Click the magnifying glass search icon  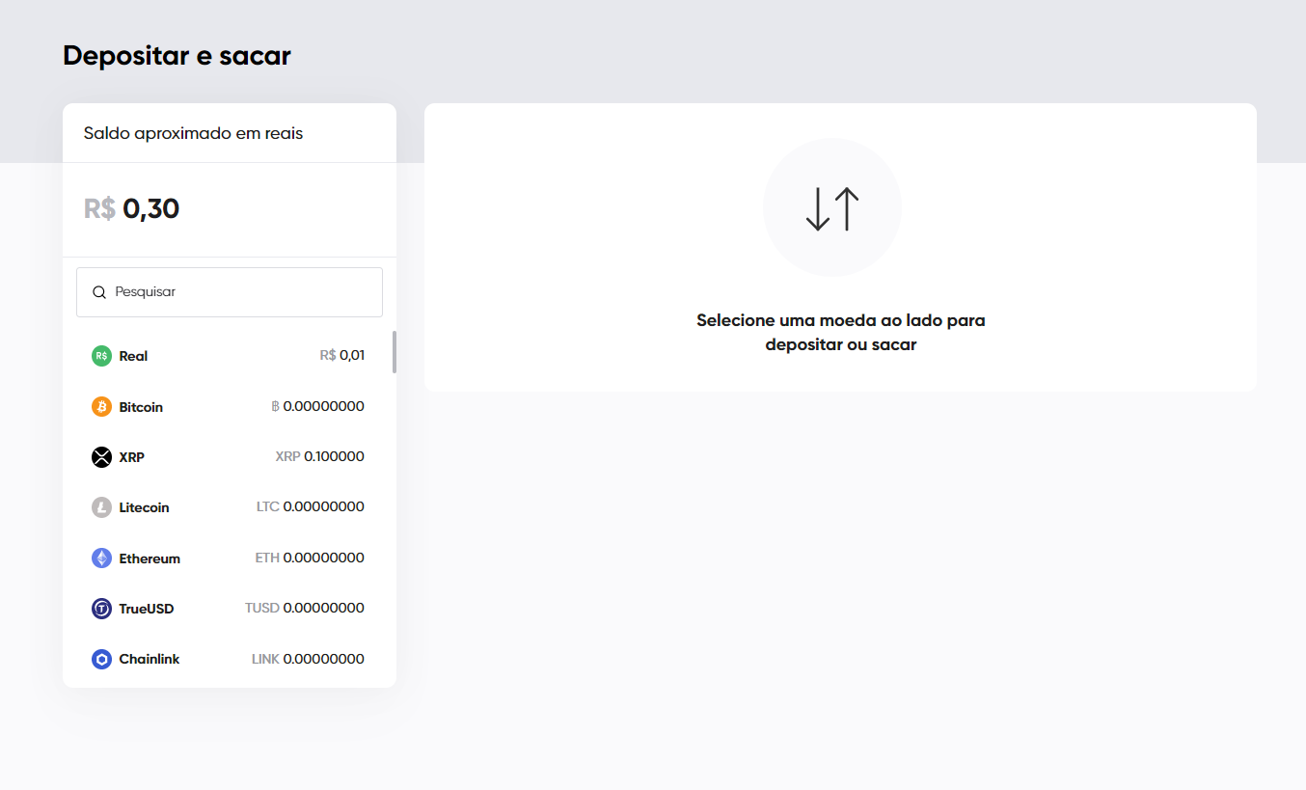tap(99, 292)
